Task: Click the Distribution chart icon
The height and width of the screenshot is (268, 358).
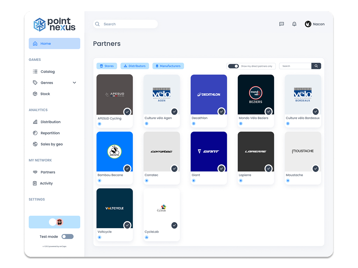Action: coord(35,122)
